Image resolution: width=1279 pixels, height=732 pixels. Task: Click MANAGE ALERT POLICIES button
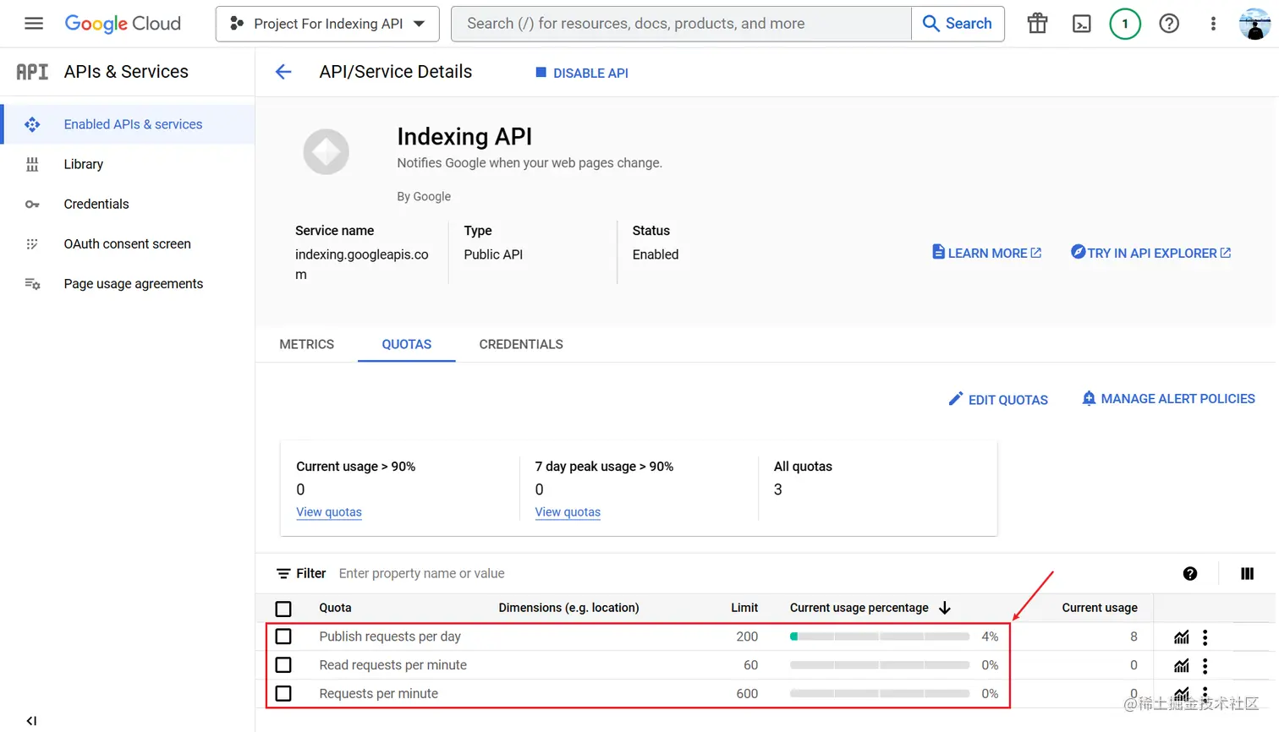tap(1168, 398)
